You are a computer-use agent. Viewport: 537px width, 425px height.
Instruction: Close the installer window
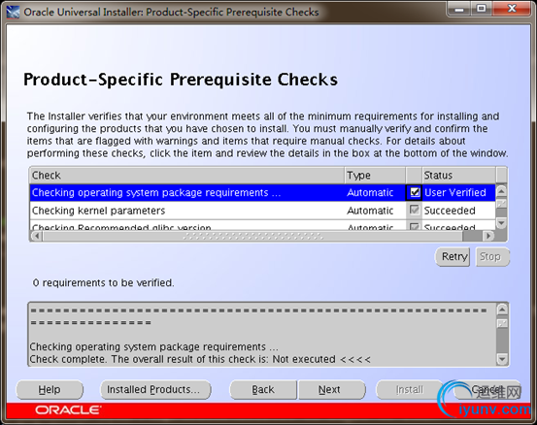click(x=512, y=9)
